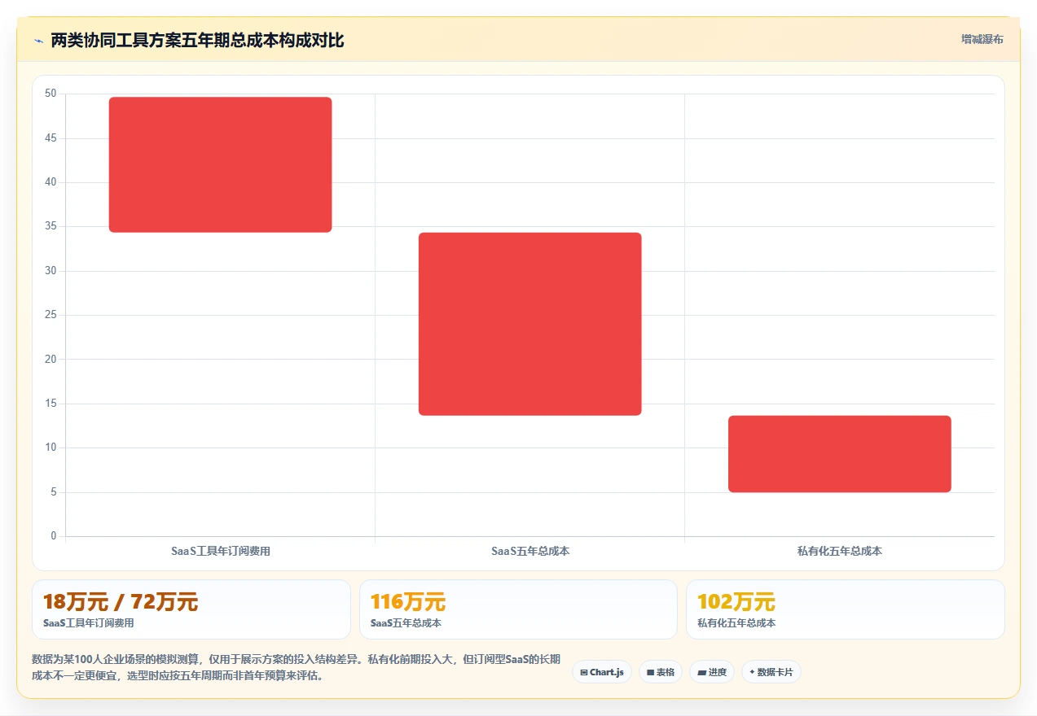Open the 102万元 data card
This screenshot has width=1037, height=716.
(846, 609)
